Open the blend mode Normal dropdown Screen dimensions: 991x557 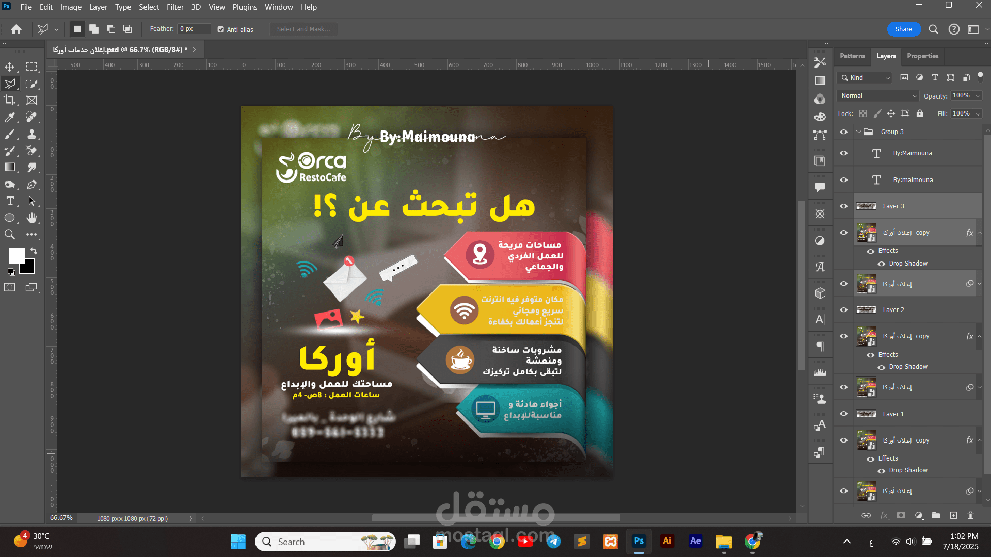click(878, 96)
